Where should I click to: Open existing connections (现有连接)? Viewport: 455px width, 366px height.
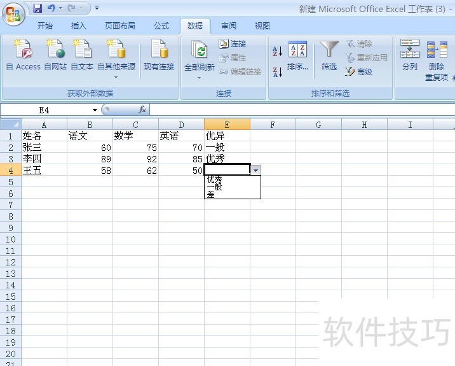click(x=159, y=55)
